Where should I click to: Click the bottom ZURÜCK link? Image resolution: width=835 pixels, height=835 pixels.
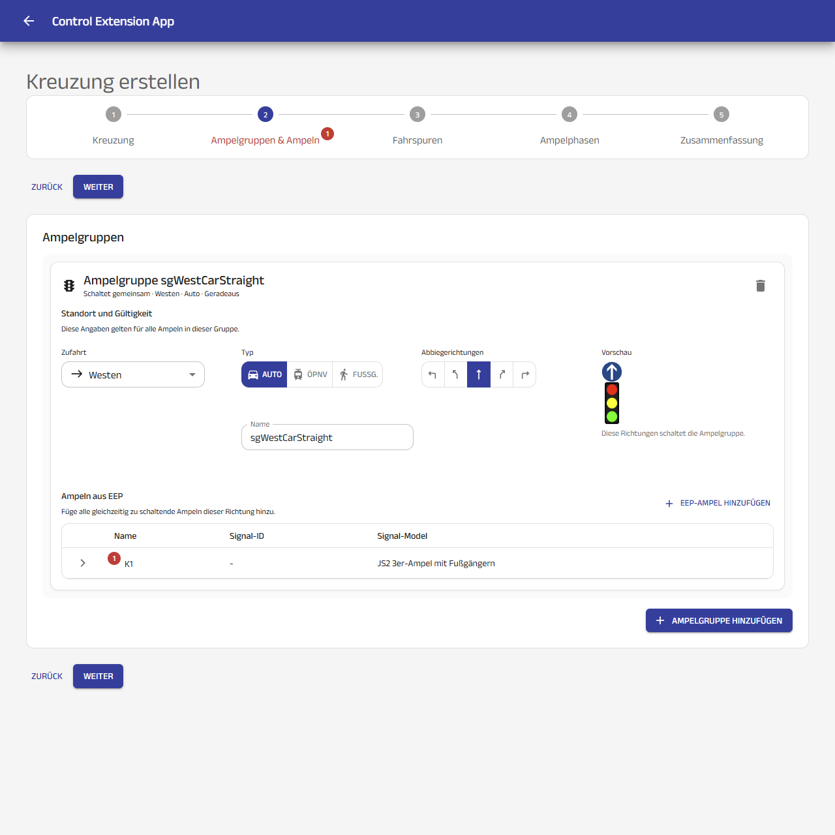pos(47,676)
